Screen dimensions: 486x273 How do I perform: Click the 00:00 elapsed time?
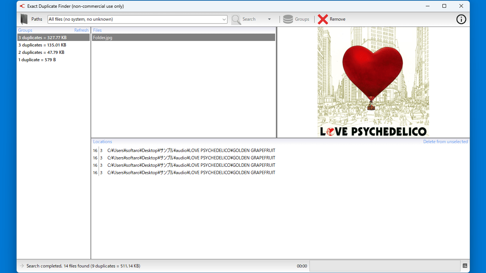pos(302,266)
